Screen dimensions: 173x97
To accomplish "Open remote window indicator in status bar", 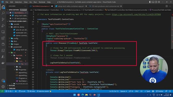I will pos(2,91).
